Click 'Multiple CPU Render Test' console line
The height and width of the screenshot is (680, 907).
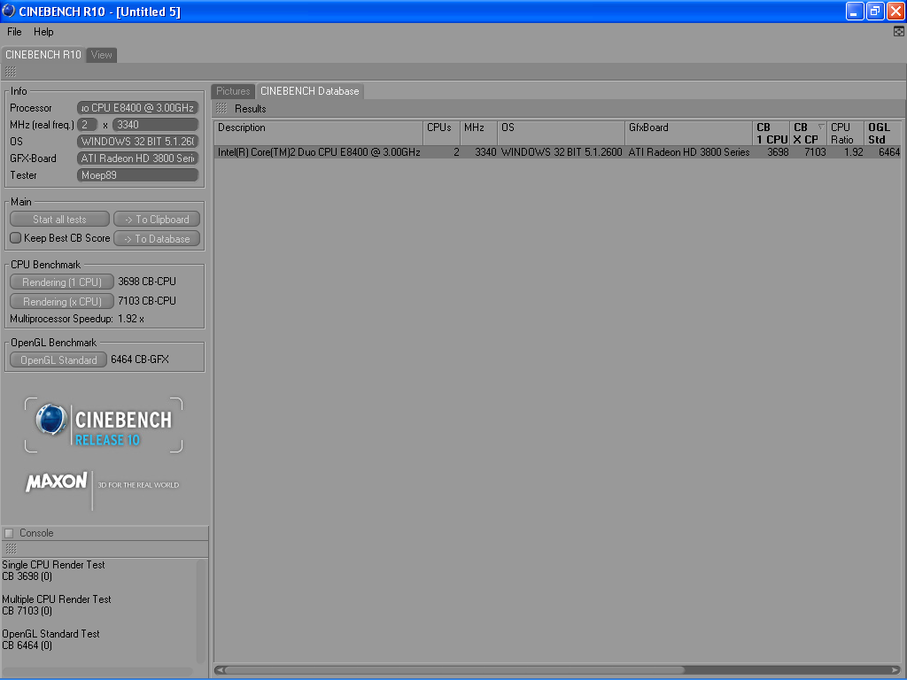[57, 599]
